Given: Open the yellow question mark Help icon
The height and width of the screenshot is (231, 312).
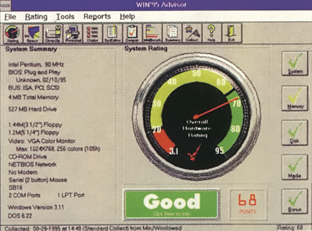Looking at the screenshot, I should 212,33.
